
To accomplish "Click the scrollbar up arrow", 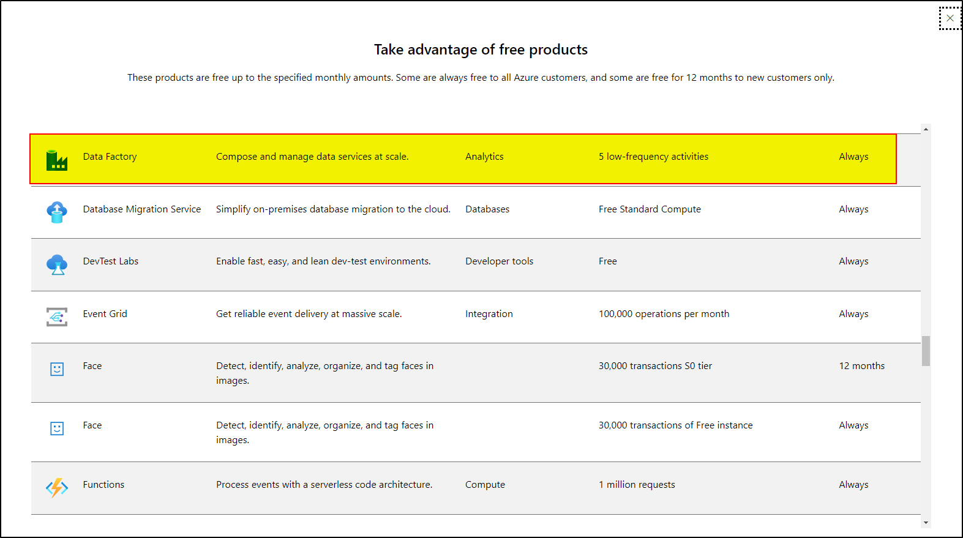I will pyautogui.click(x=926, y=129).
